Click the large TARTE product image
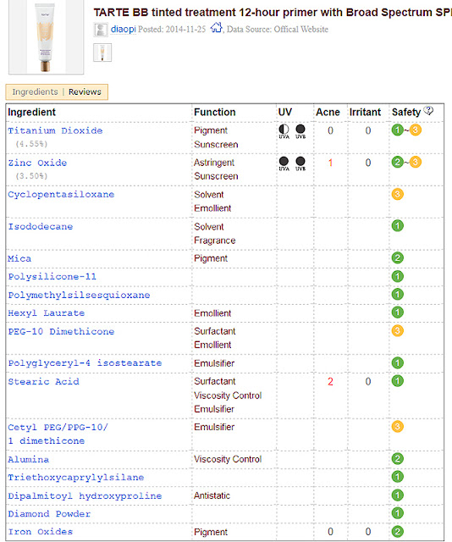 click(46, 37)
